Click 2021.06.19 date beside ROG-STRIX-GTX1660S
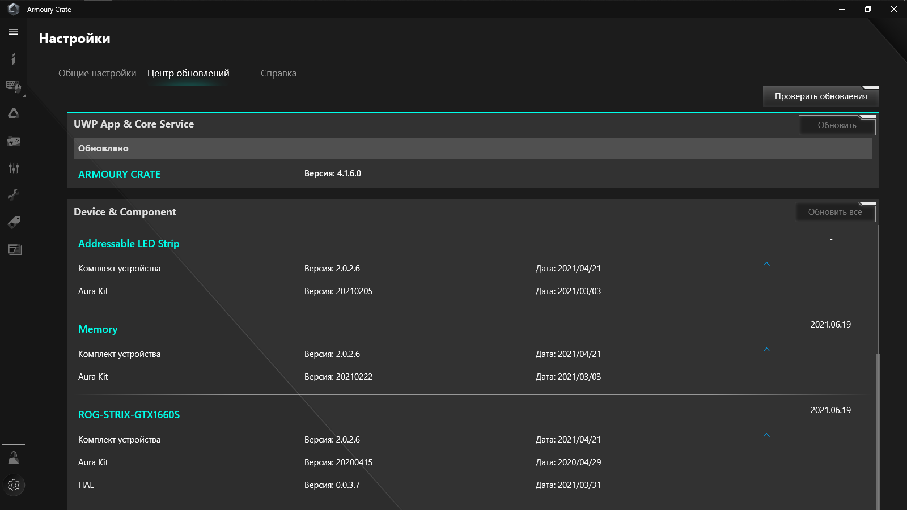This screenshot has width=907, height=510. pyautogui.click(x=830, y=410)
